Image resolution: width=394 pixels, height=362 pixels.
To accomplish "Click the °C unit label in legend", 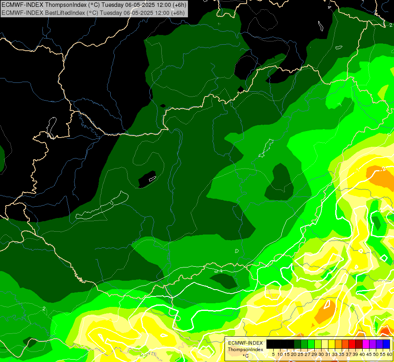I will coord(246,356).
